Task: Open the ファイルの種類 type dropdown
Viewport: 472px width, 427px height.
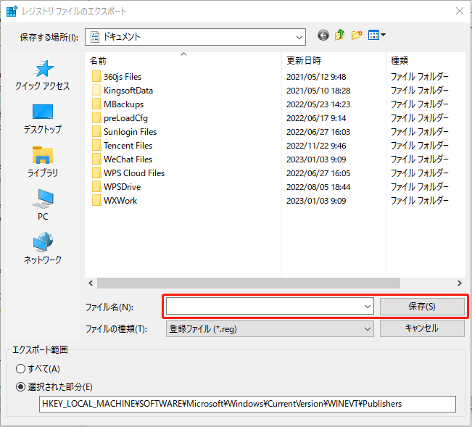Action: tap(270, 328)
